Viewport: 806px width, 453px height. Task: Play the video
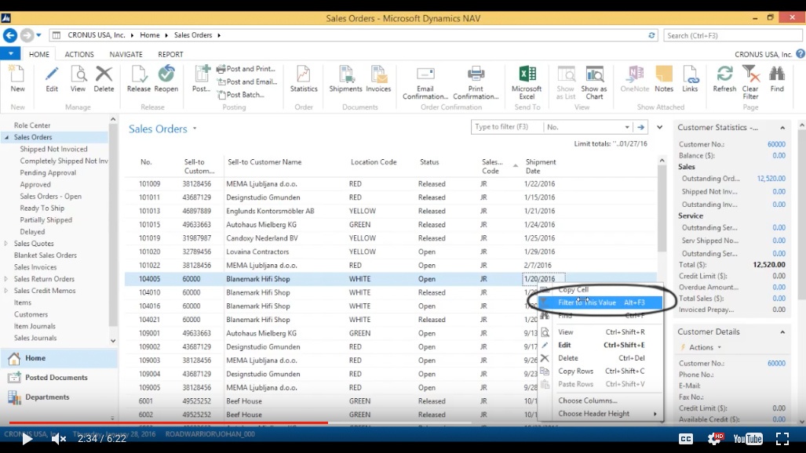pos(27,439)
